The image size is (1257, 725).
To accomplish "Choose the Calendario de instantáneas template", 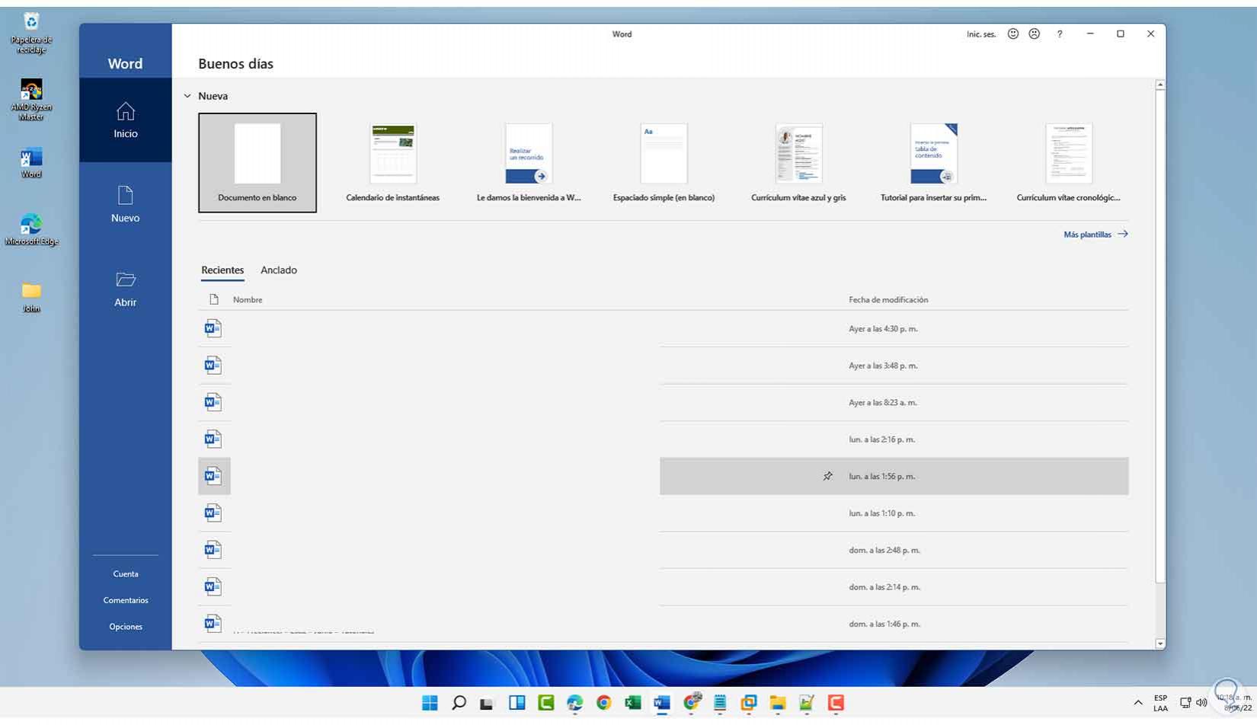I will [393, 163].
